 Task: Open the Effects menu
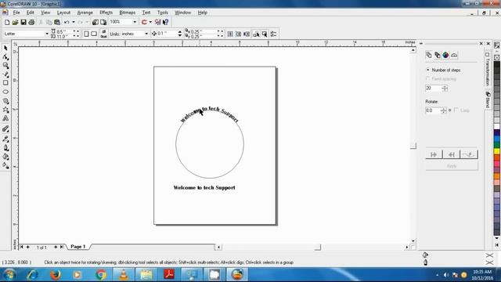[x=106, y=13]
